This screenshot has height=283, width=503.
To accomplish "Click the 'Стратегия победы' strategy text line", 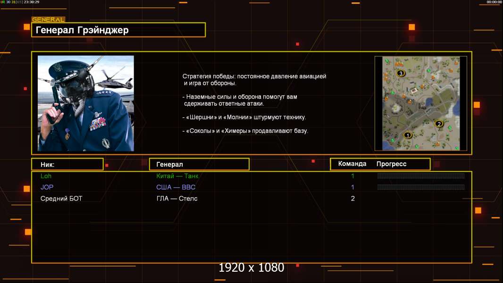I will click(x=254, y=80).
